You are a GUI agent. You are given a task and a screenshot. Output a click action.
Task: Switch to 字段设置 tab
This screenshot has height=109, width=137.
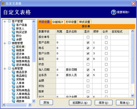point(44,22)
